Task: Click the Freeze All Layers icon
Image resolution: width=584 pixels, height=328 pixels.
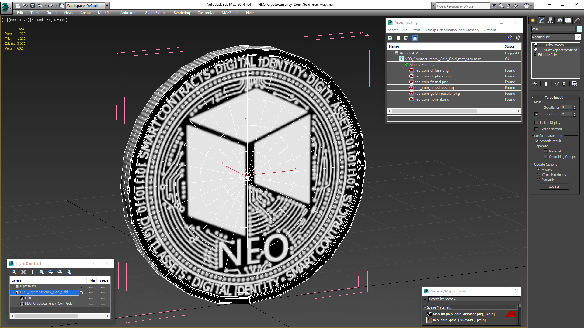Action: 69,272
